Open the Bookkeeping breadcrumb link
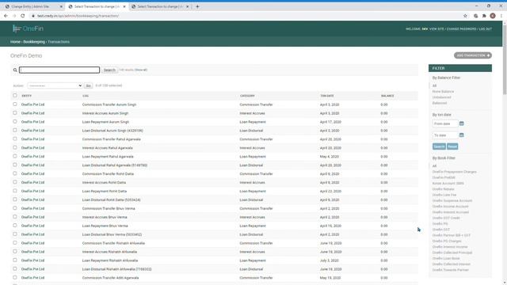This screenshot has height=285, width=507. click(34, 42)
